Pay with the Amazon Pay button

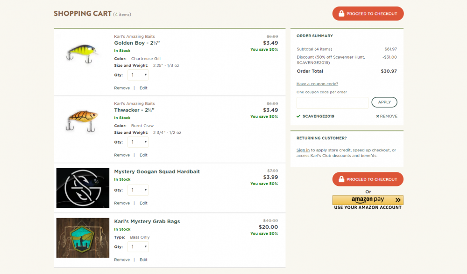[x=368, y=200]
